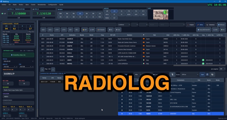Open the Columnas chooser button
Image resolution: width=227 pixels, height=120 pixels.
click(x=211, y=25)
